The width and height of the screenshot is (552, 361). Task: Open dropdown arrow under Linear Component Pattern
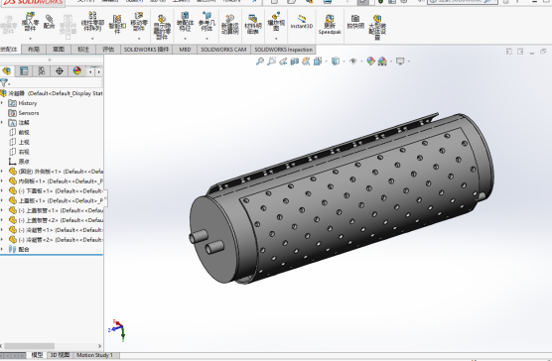pos(92,39)
